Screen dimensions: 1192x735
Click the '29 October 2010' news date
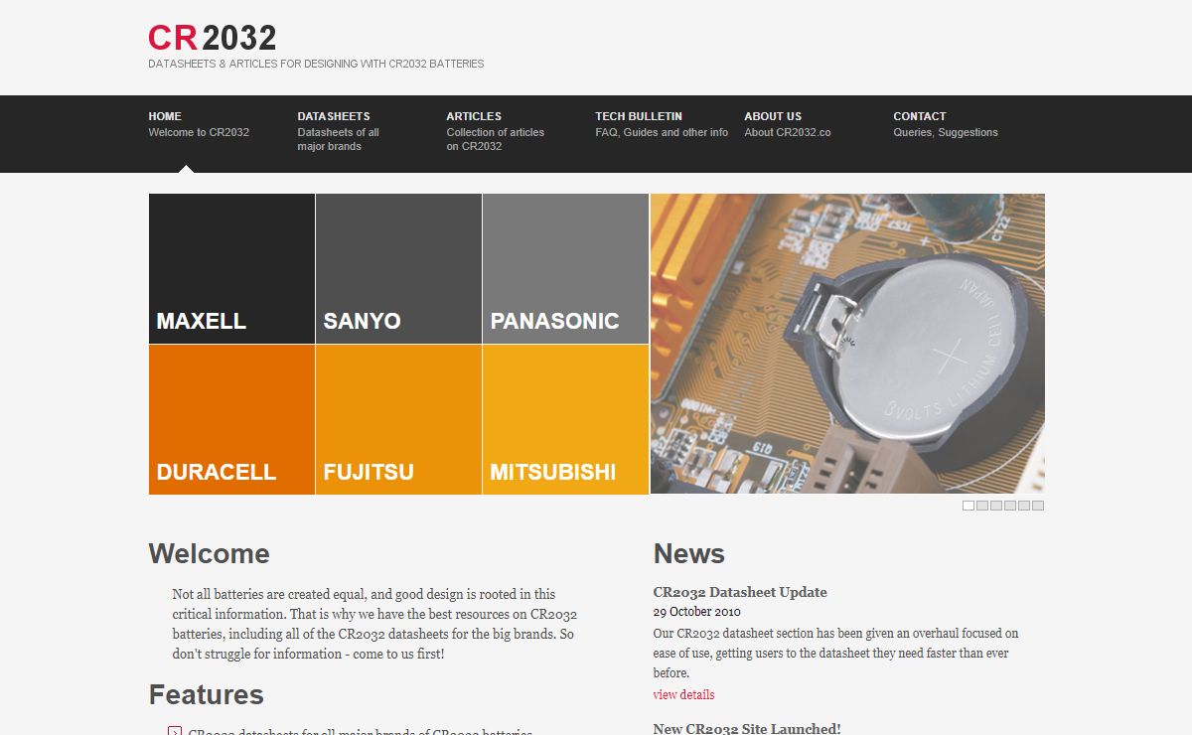pyautogui.click(x=696, y=612)
